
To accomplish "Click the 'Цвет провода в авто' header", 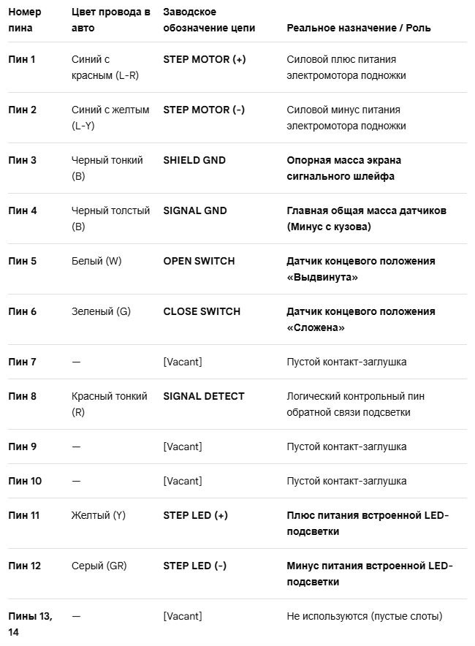I will coord(111,20).
